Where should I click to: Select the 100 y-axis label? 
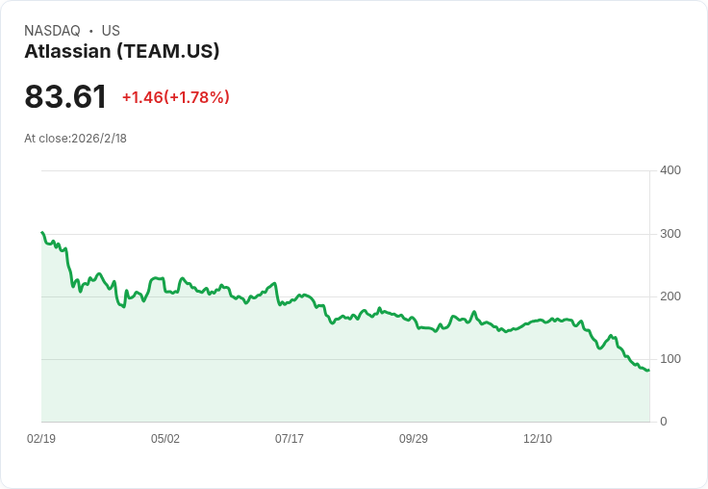670,359
